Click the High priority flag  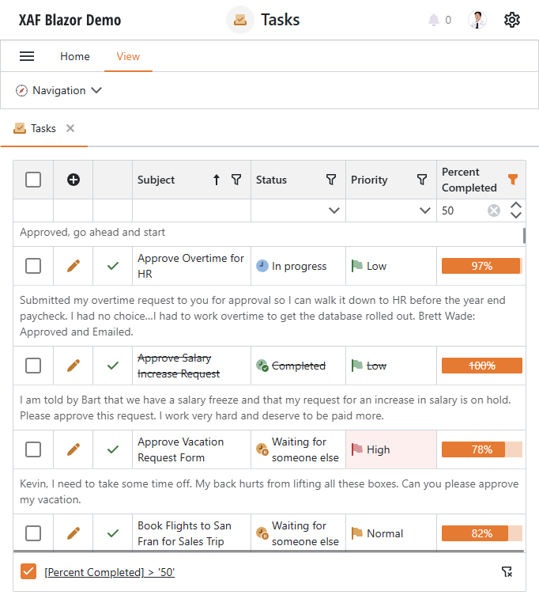point(357,449)
